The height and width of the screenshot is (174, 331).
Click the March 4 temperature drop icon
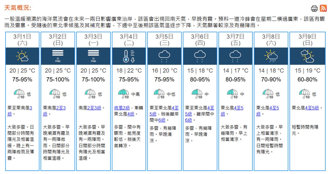click(x=129, y=56)
